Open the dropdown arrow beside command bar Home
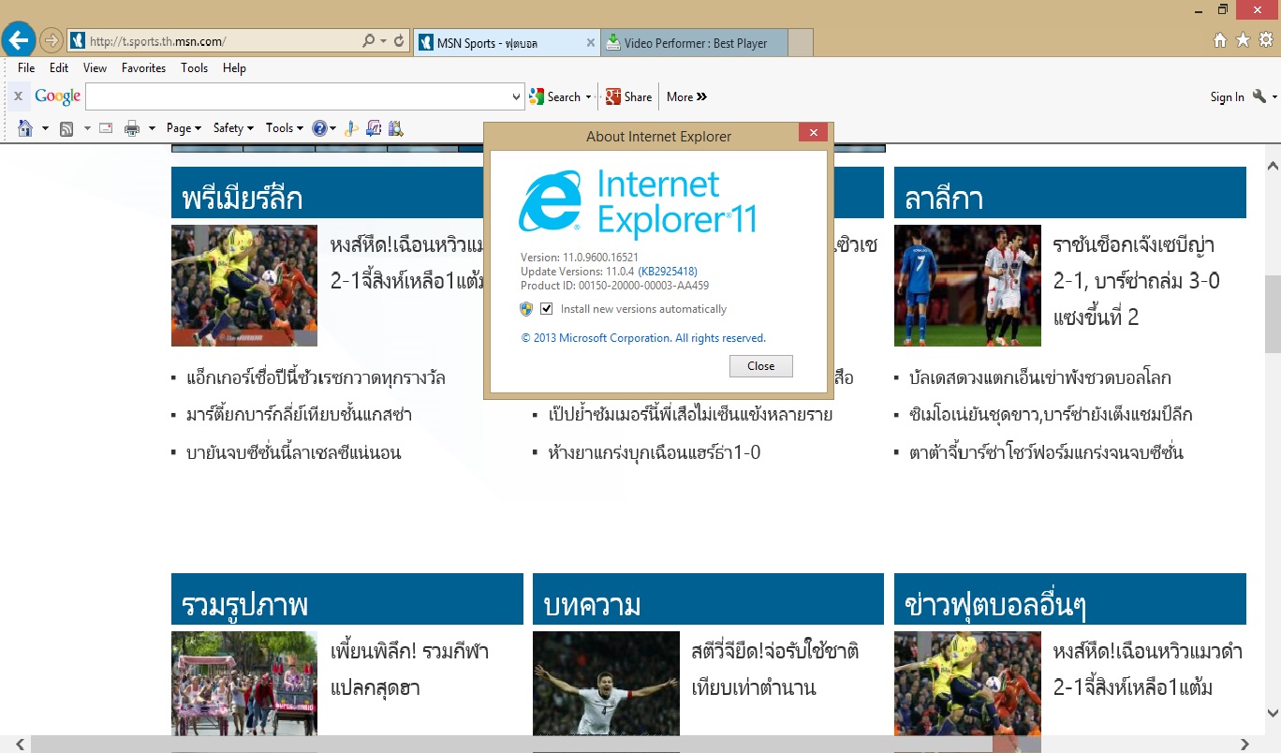 pyautogui.click(x=44, y=128)
